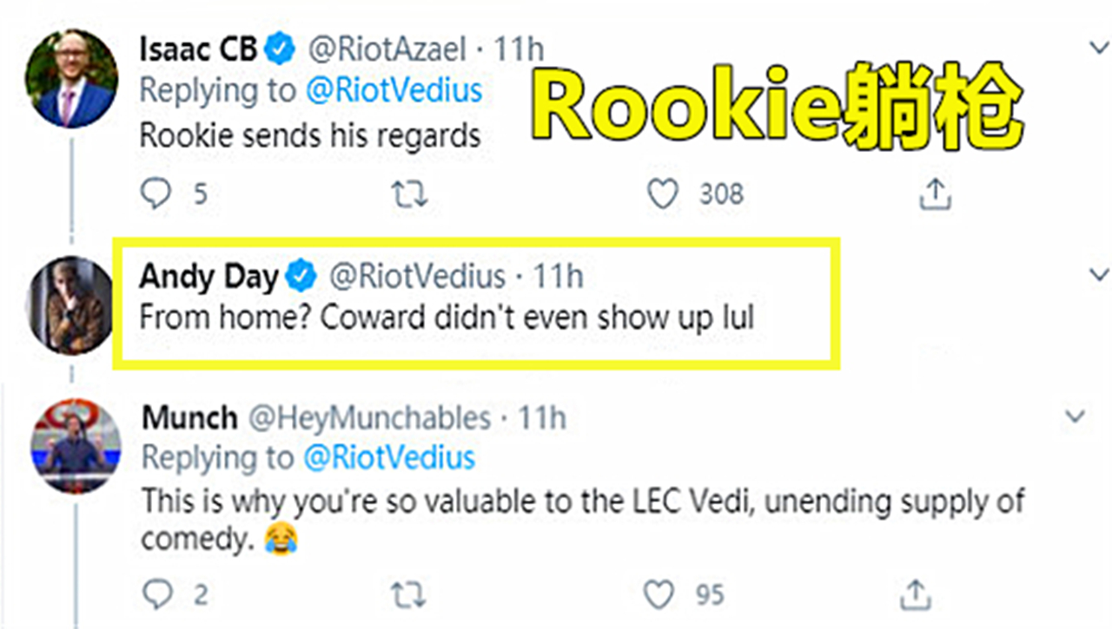Reply to Isaac CB's tweet
1112x629 pixels.
tap(156, 194)
